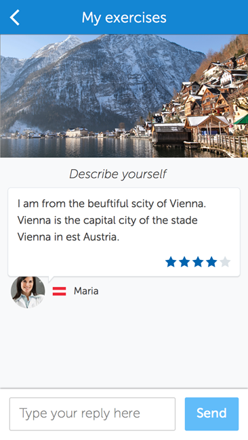
Task: Click the 'My exercises' header title
Action: click(124, 18)
